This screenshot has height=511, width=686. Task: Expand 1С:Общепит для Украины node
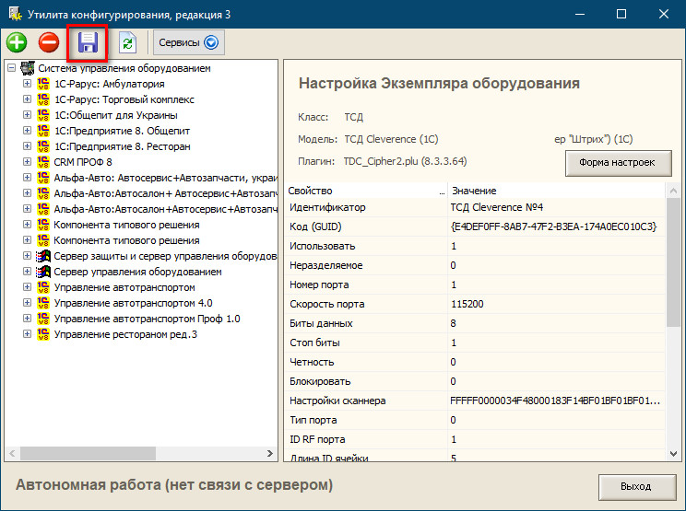[27, 115]
